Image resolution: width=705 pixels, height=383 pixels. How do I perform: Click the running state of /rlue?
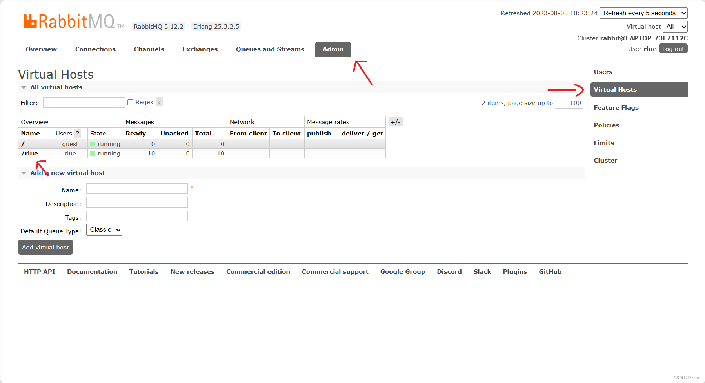click(x=105, y=153)
